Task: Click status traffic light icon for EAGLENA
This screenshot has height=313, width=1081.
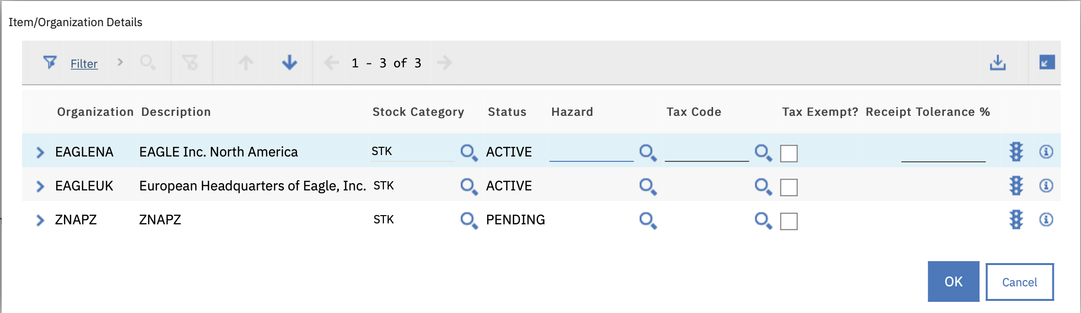Action: (x=1016, y=152)
